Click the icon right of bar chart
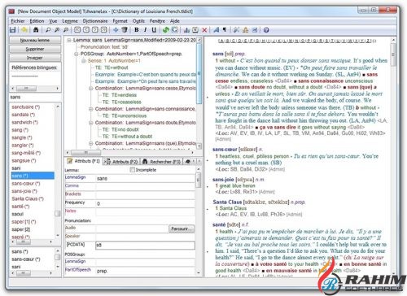This screenshot has width=407, height=296. click(x=195, y=30)
